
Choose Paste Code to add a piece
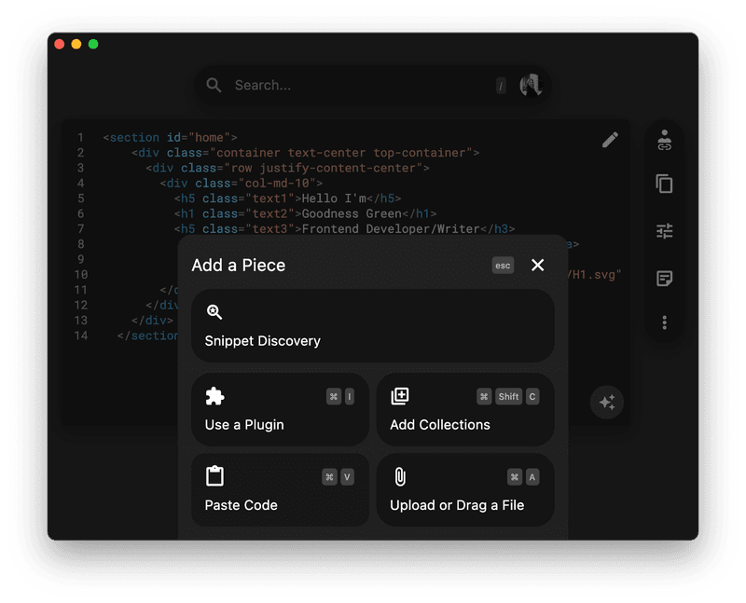pos(279,490)
